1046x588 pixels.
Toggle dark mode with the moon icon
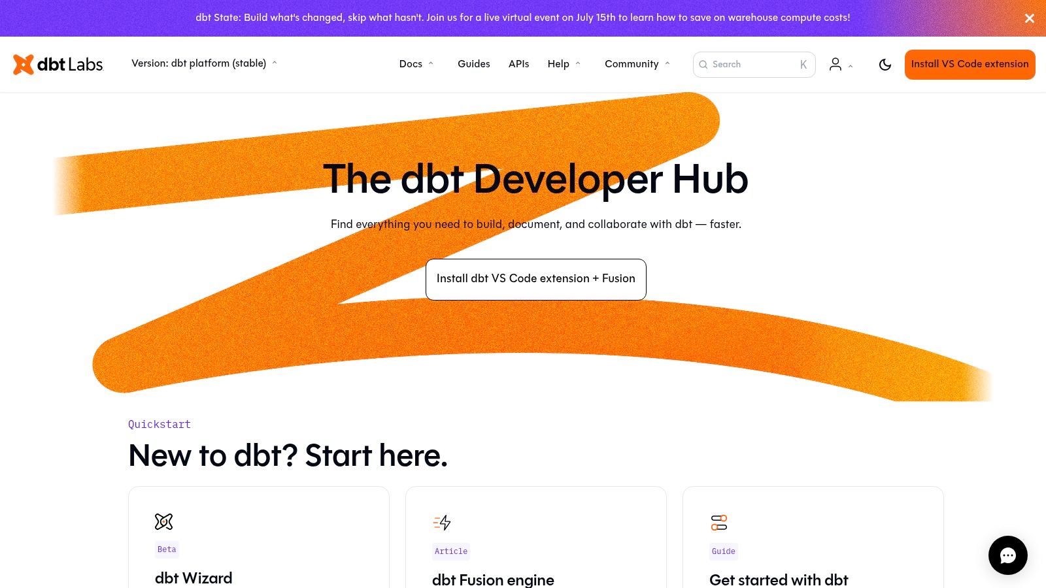coord(885,64)
